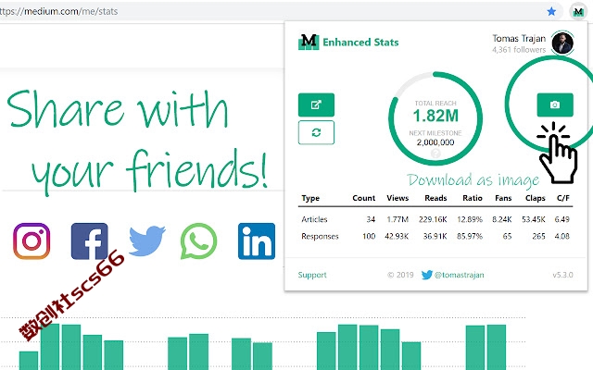593x370 pixels.
Task: Click the 53.45K articles claps value
Action: (534, 219)
